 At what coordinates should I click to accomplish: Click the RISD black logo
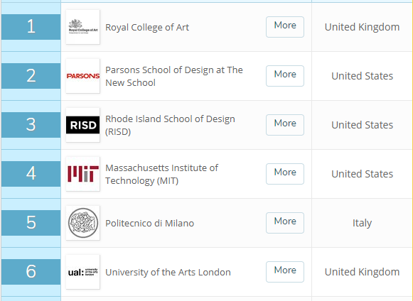pyautogui.click(x=82, y=125)
